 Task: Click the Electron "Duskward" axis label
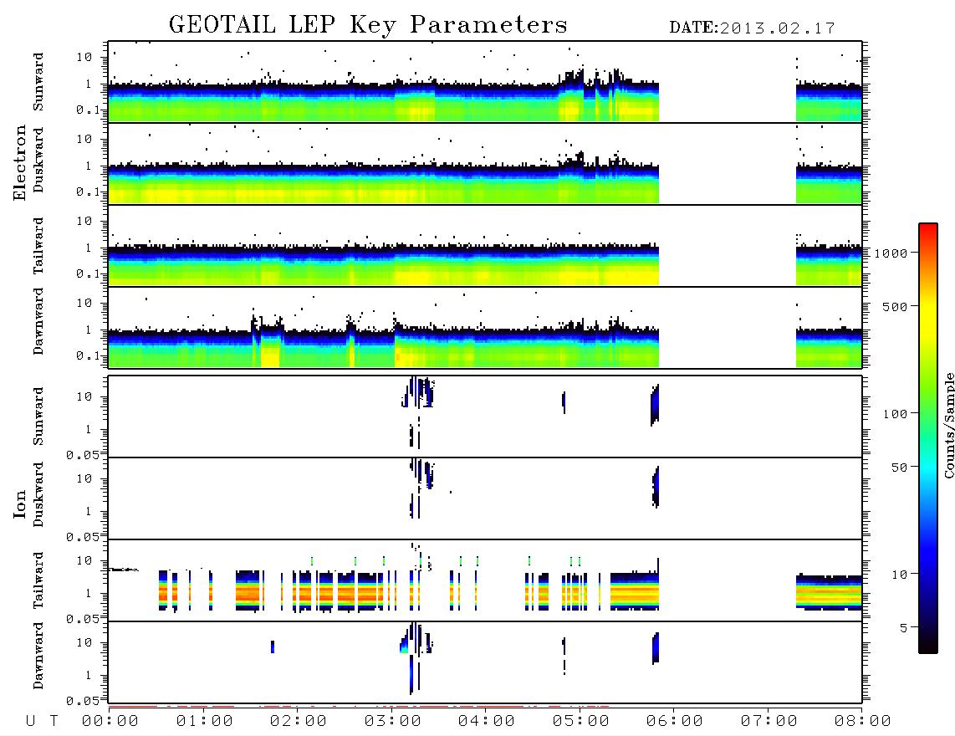tap(38, 160)
